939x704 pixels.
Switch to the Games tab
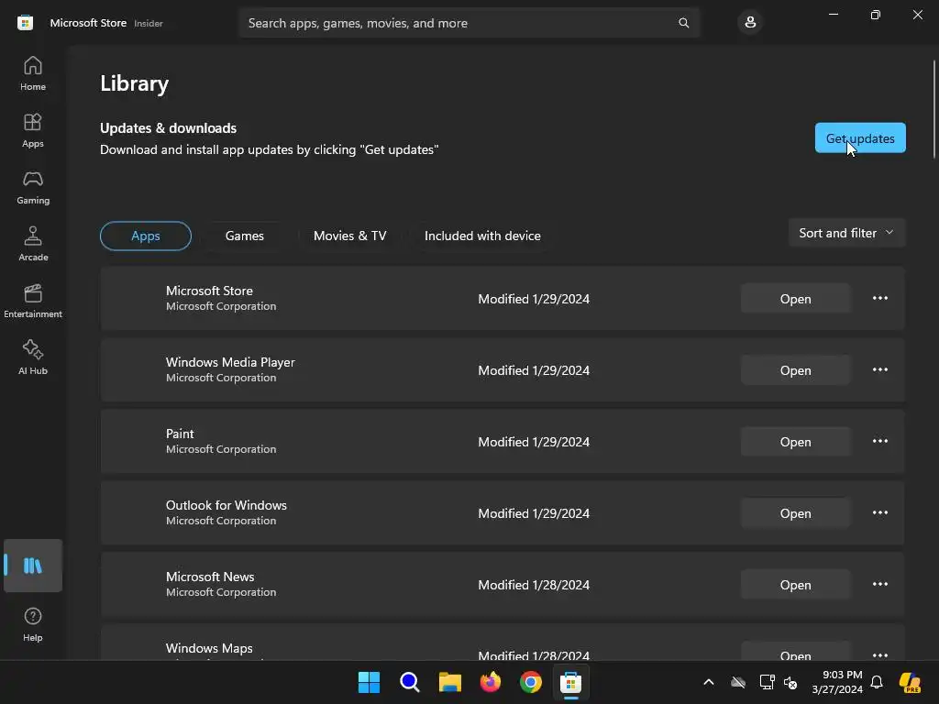(x=244, y=236)
